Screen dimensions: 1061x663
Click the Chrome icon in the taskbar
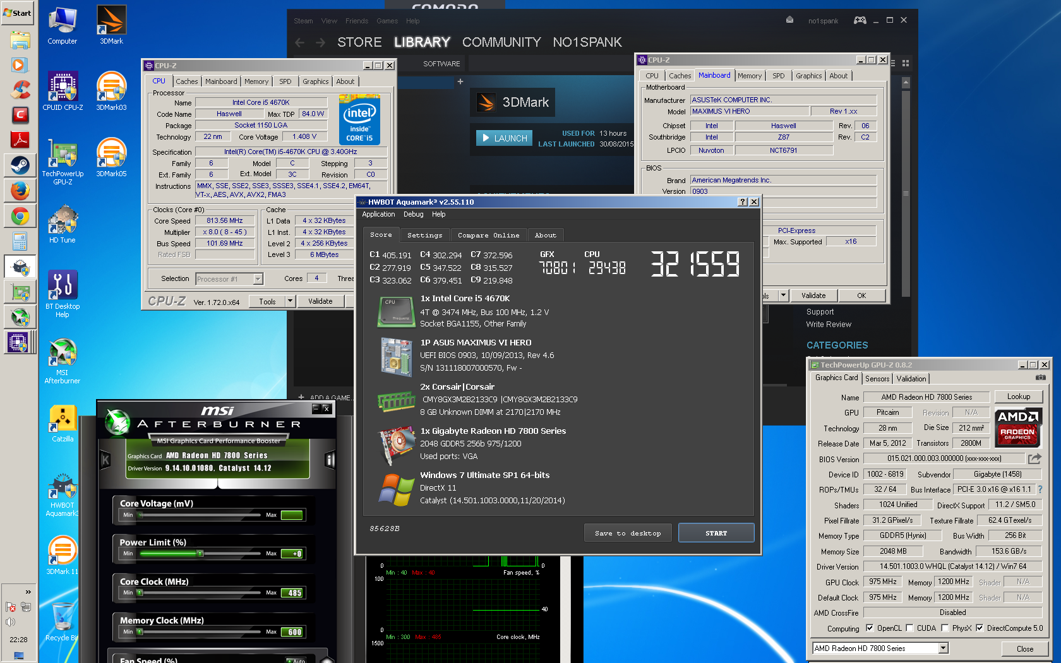[x=20, y=217]
